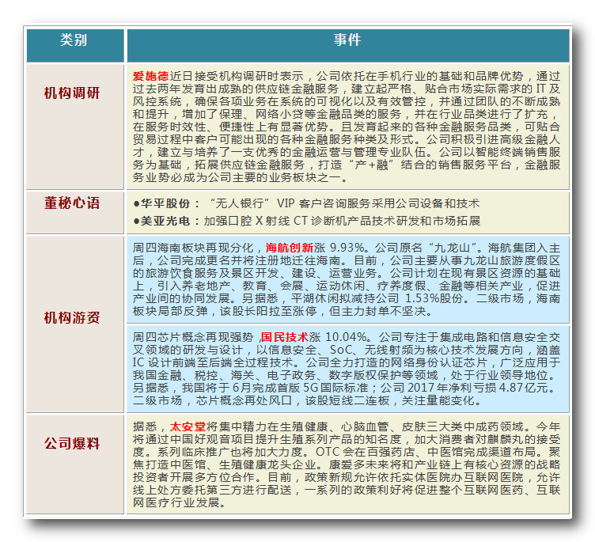Select the 机构游资 category cell

[73, 318]
